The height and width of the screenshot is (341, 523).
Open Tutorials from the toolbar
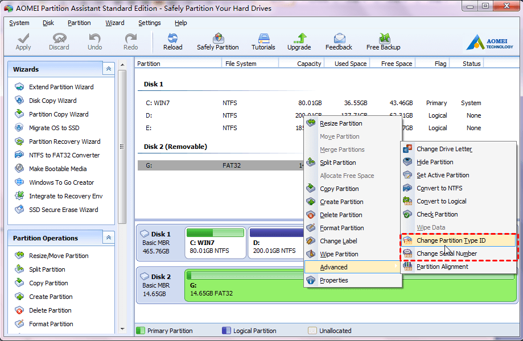coord(263,39)
